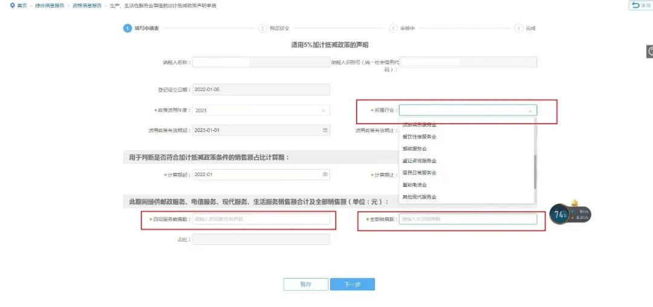Go to 首页 in the breadcrumb

click(x=22, y=6)
